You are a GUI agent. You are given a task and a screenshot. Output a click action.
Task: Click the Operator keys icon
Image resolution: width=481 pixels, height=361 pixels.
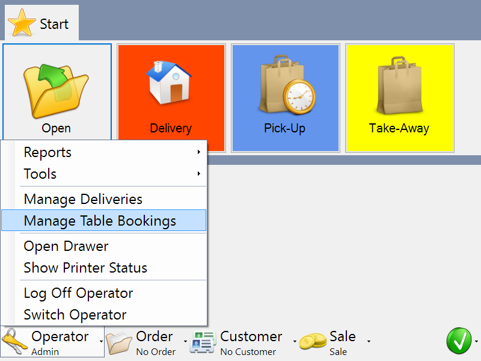point(15,342)
